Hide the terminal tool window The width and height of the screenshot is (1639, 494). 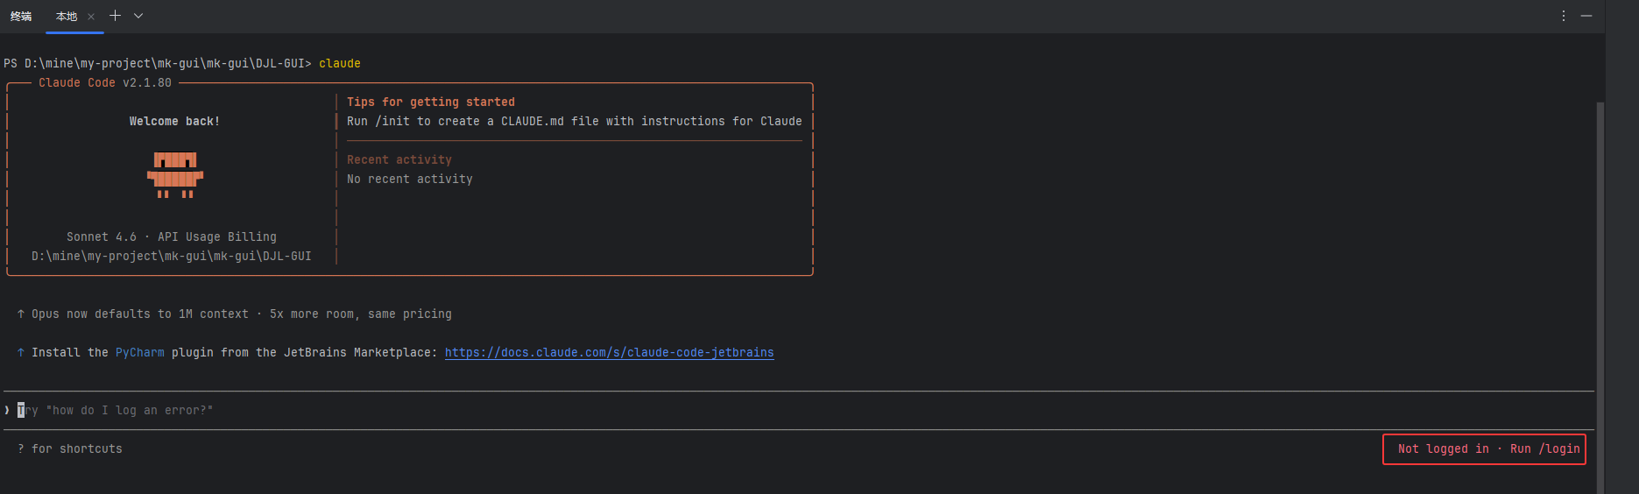click(1586, 16)
